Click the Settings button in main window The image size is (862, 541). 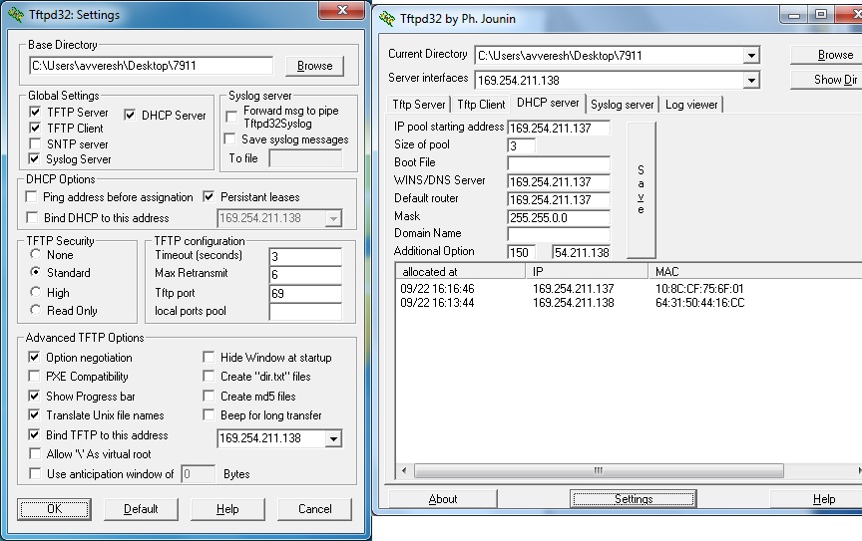(634, 499)
